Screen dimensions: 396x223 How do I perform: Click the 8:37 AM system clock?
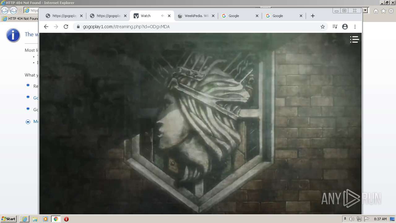[x=380, y=219]
